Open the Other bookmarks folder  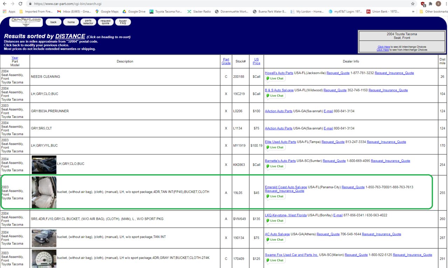pos(433,12)
